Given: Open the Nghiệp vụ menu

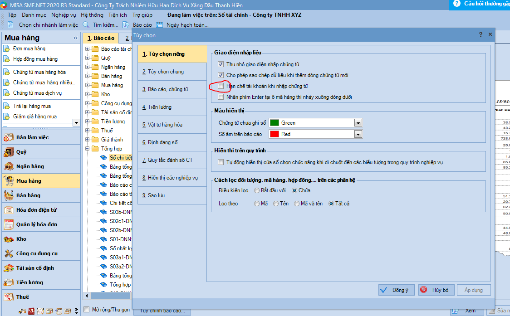Looking at the screenshot, I should point(64,15).
